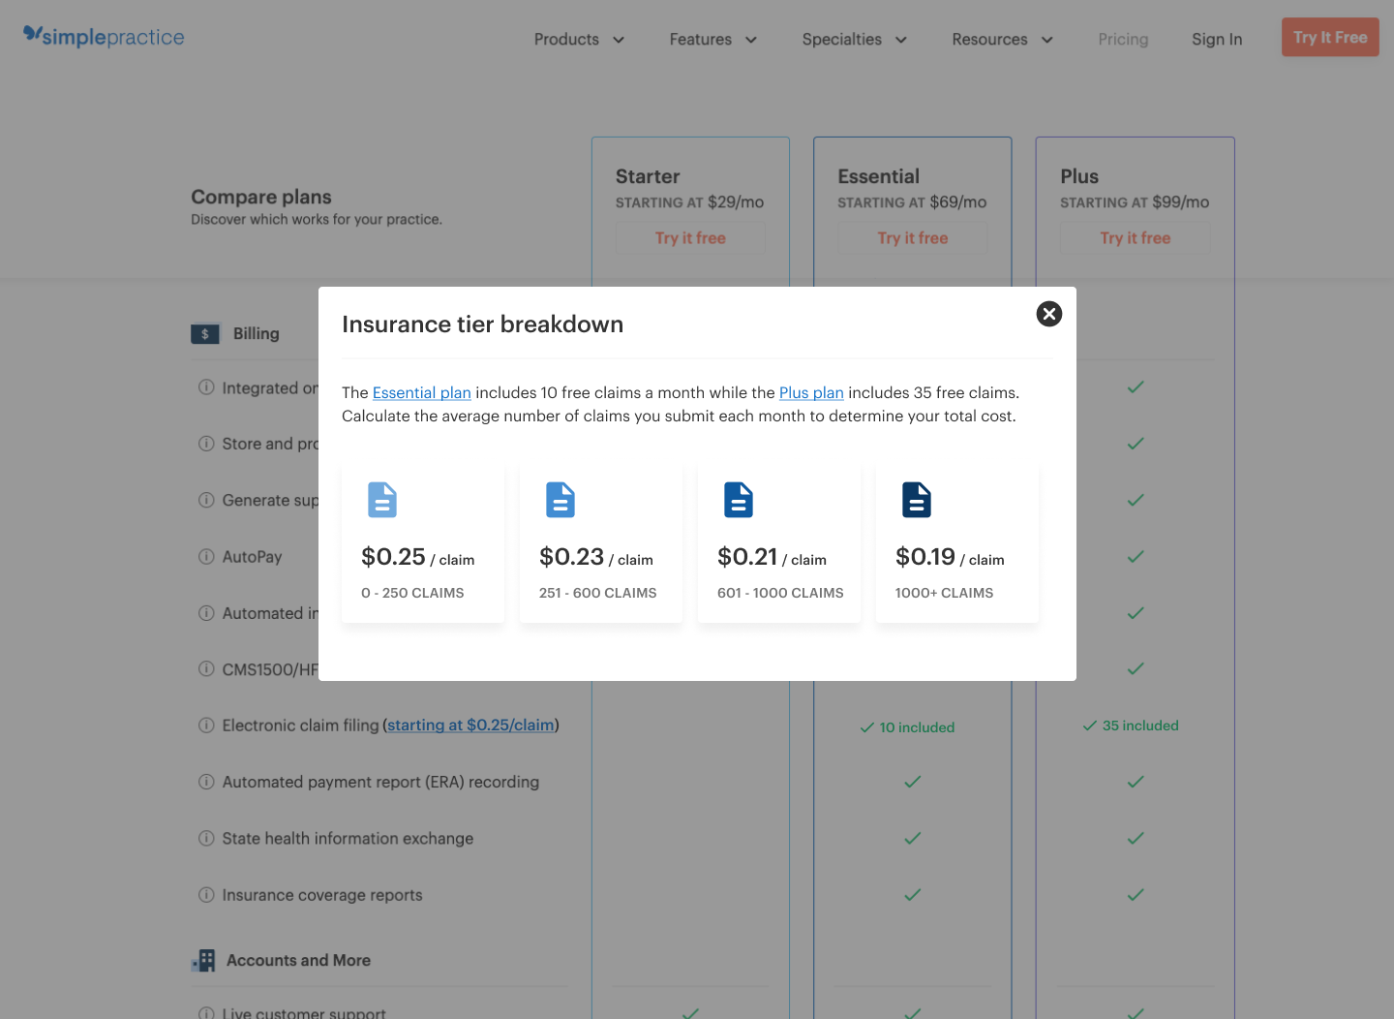Viewport: 1394px width, 1019px height.
Task: Click Insurance coverage reports text
Action: 322,895
